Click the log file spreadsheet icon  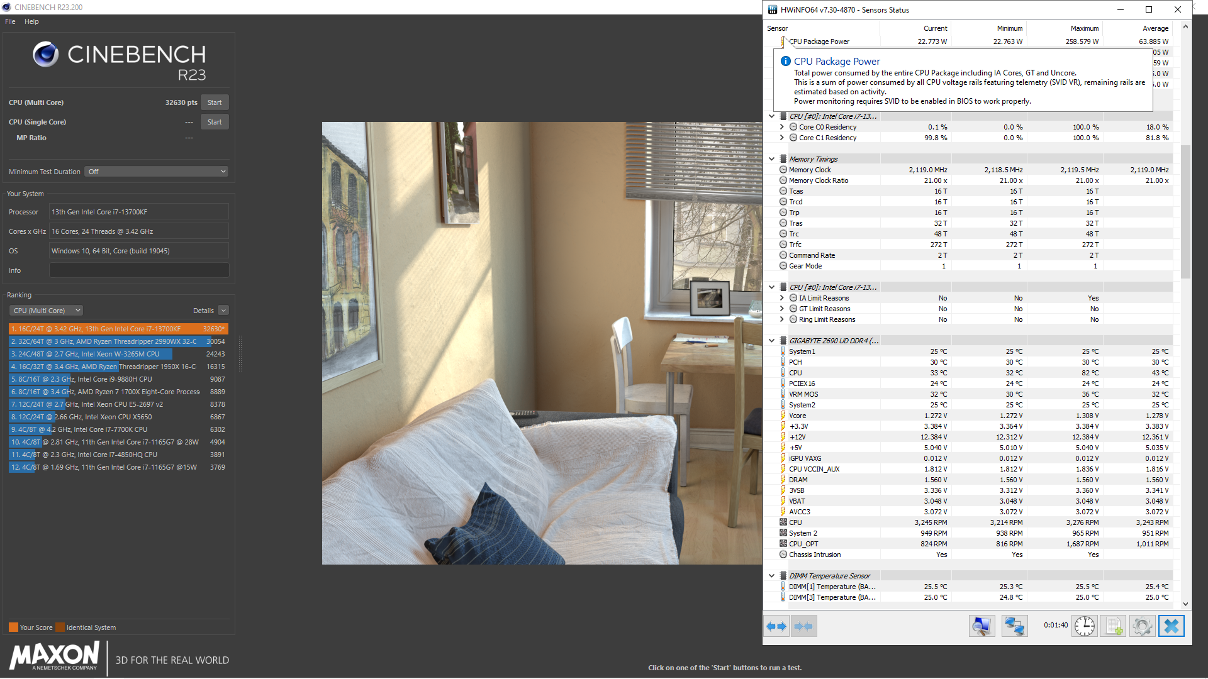click(1114, 626)
